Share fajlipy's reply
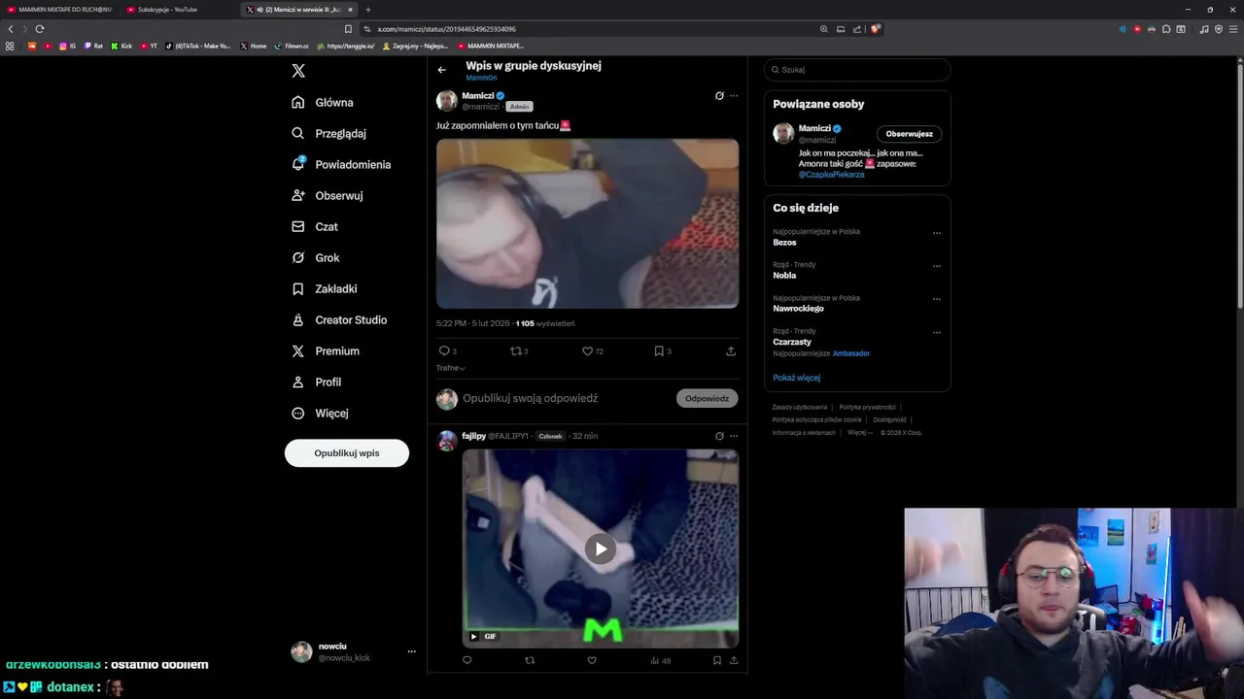1244x699 pixels. click(x=734, y=660)
